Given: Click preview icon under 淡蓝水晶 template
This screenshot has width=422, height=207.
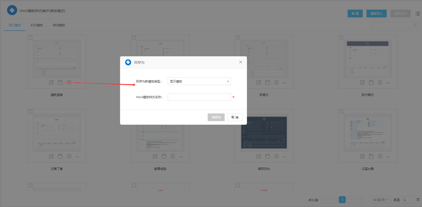Looking at the screenshot, I should [380, 157].
